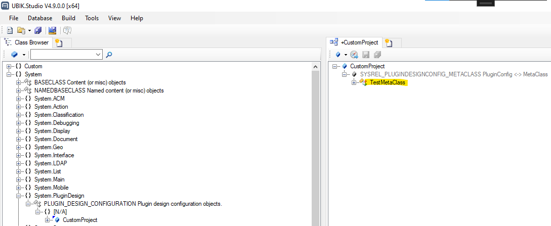Click the new tab icon beside Class Browser

[x=58, y=43]
